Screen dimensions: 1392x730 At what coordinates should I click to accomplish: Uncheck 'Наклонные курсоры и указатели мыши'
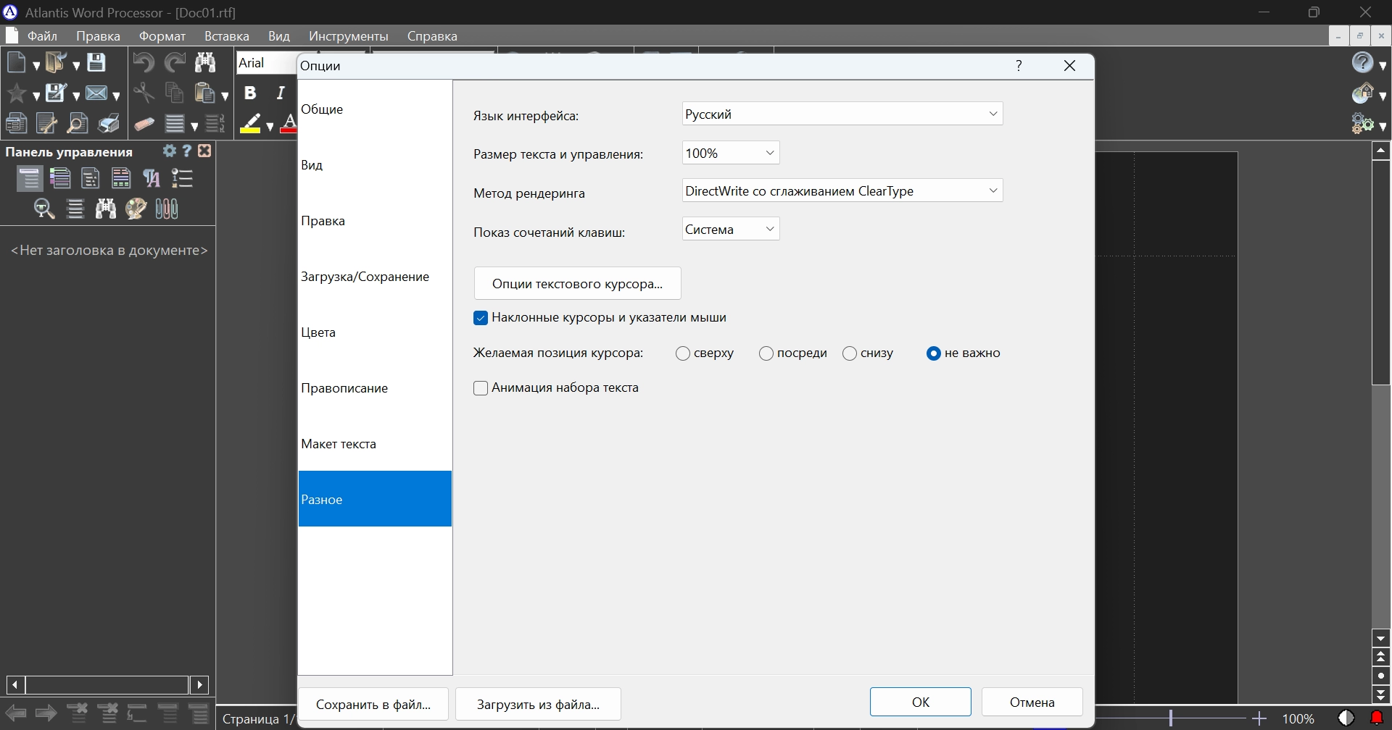(481, 318)
